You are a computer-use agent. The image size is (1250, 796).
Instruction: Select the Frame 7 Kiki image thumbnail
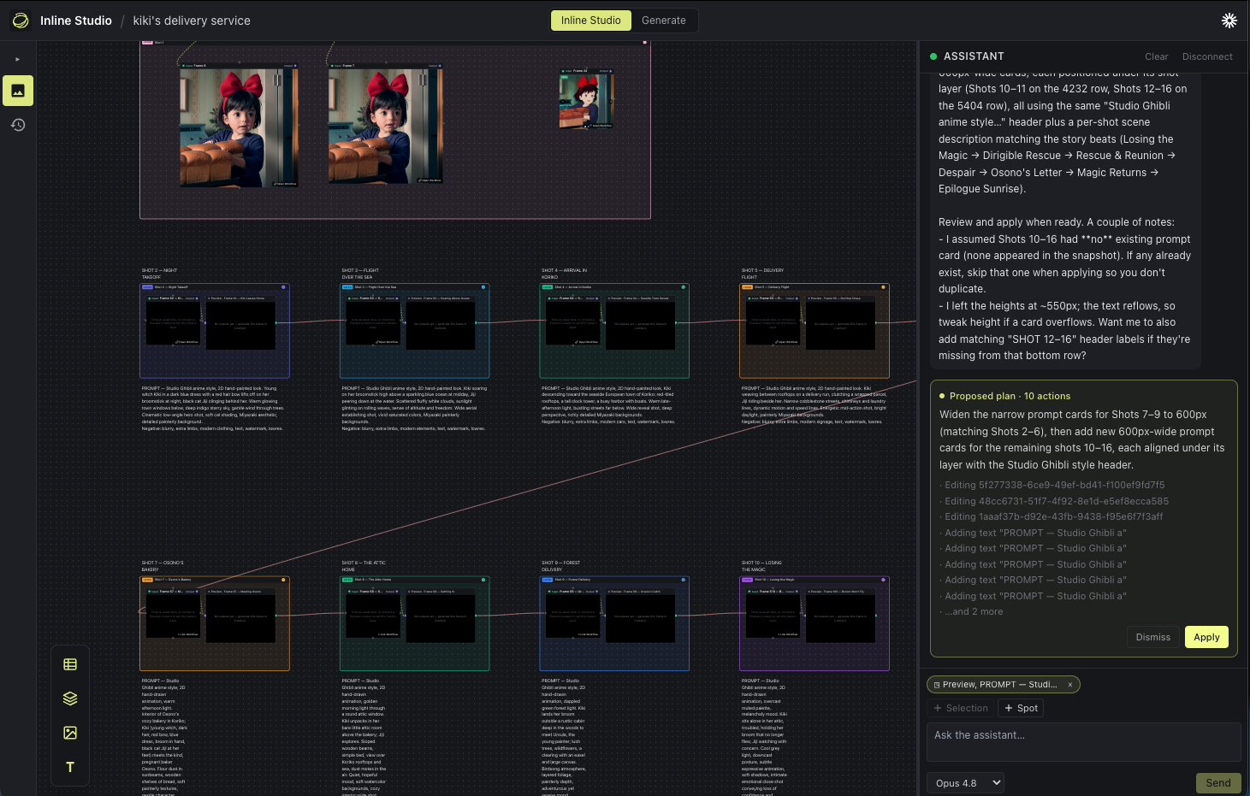pyautogui.click(x=385, y=127)
